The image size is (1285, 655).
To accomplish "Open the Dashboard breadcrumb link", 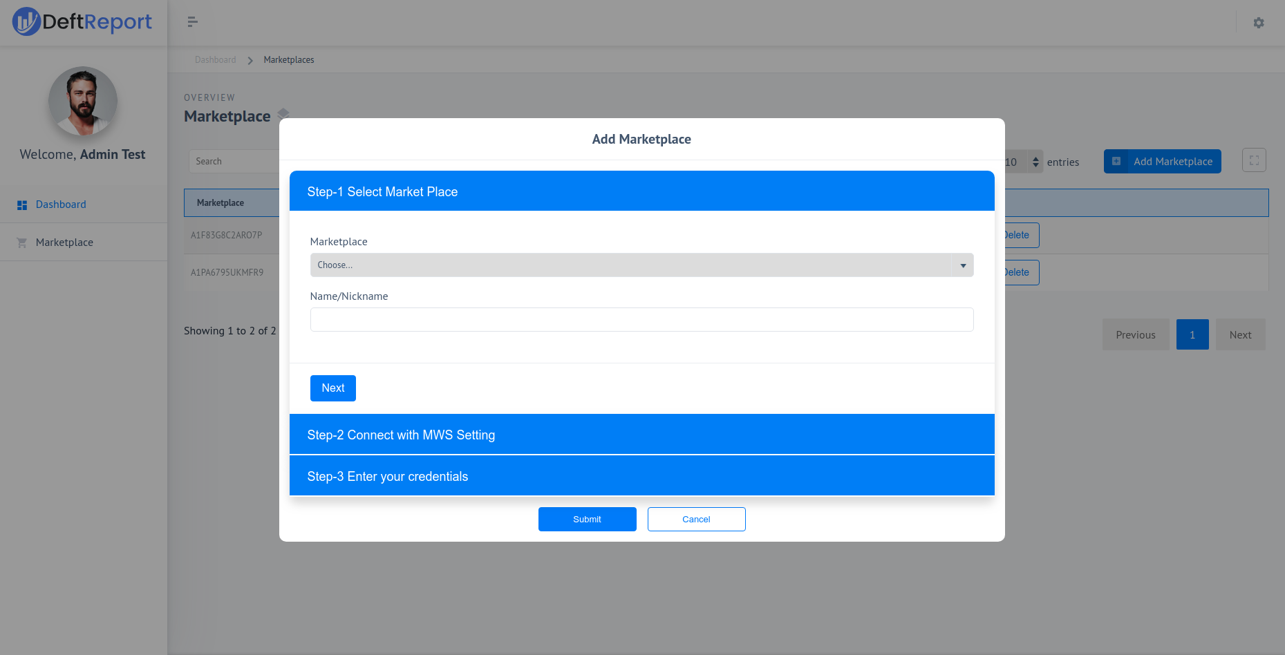I will click(x=215, y=59).
